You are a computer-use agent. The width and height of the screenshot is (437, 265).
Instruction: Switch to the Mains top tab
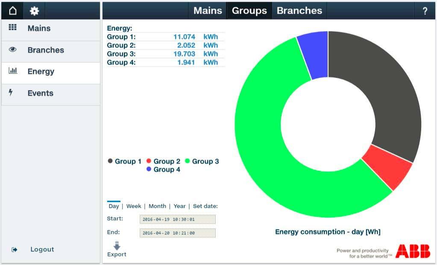[x=208, y=11]
